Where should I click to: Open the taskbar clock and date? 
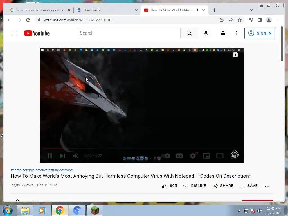tap(274, 211)
